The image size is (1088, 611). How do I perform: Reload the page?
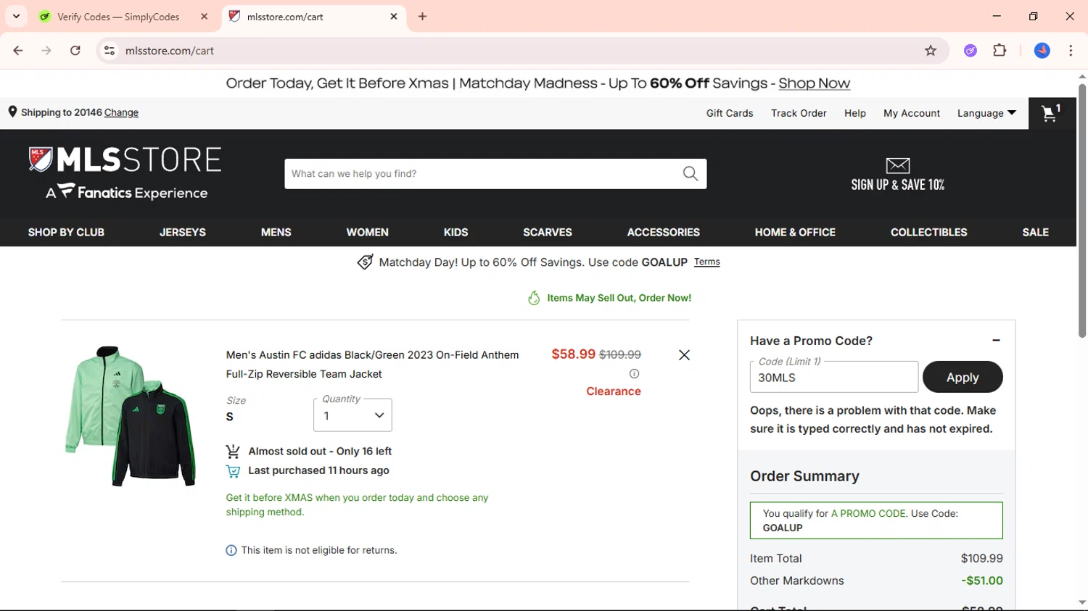(x=75, y=51)
